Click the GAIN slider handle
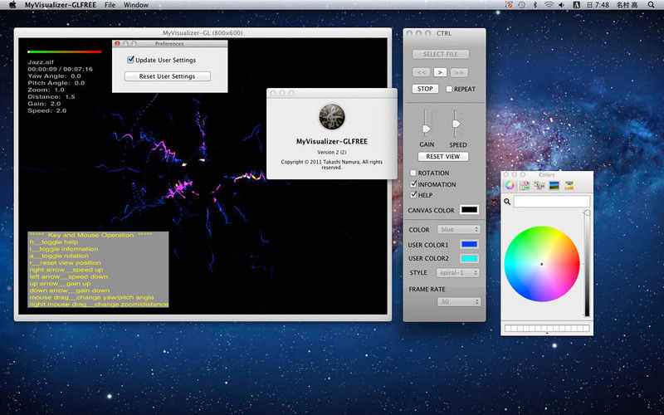This screenshot has height=415, width=664. pyautogui.click(x=427, y=129)
